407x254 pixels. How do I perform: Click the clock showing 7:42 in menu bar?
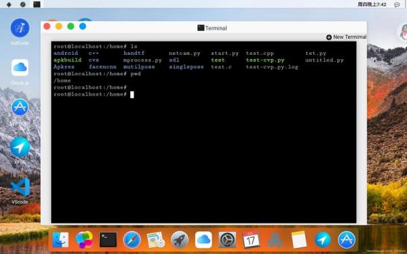click(372, 5)
